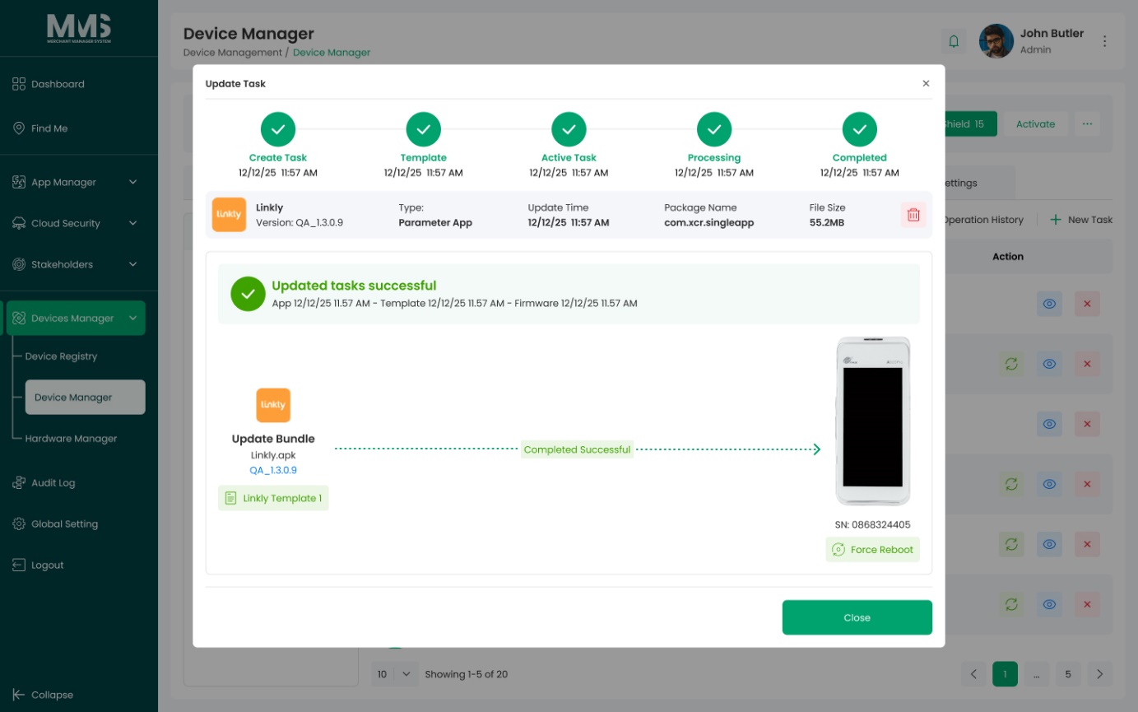The height and width of the screenshot is (712, 1138).
Task: Click the plus icon for New Task
Action: point(1056,220)
